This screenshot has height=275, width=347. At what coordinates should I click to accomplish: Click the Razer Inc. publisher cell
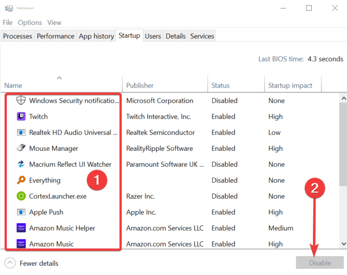pos(141,196)
